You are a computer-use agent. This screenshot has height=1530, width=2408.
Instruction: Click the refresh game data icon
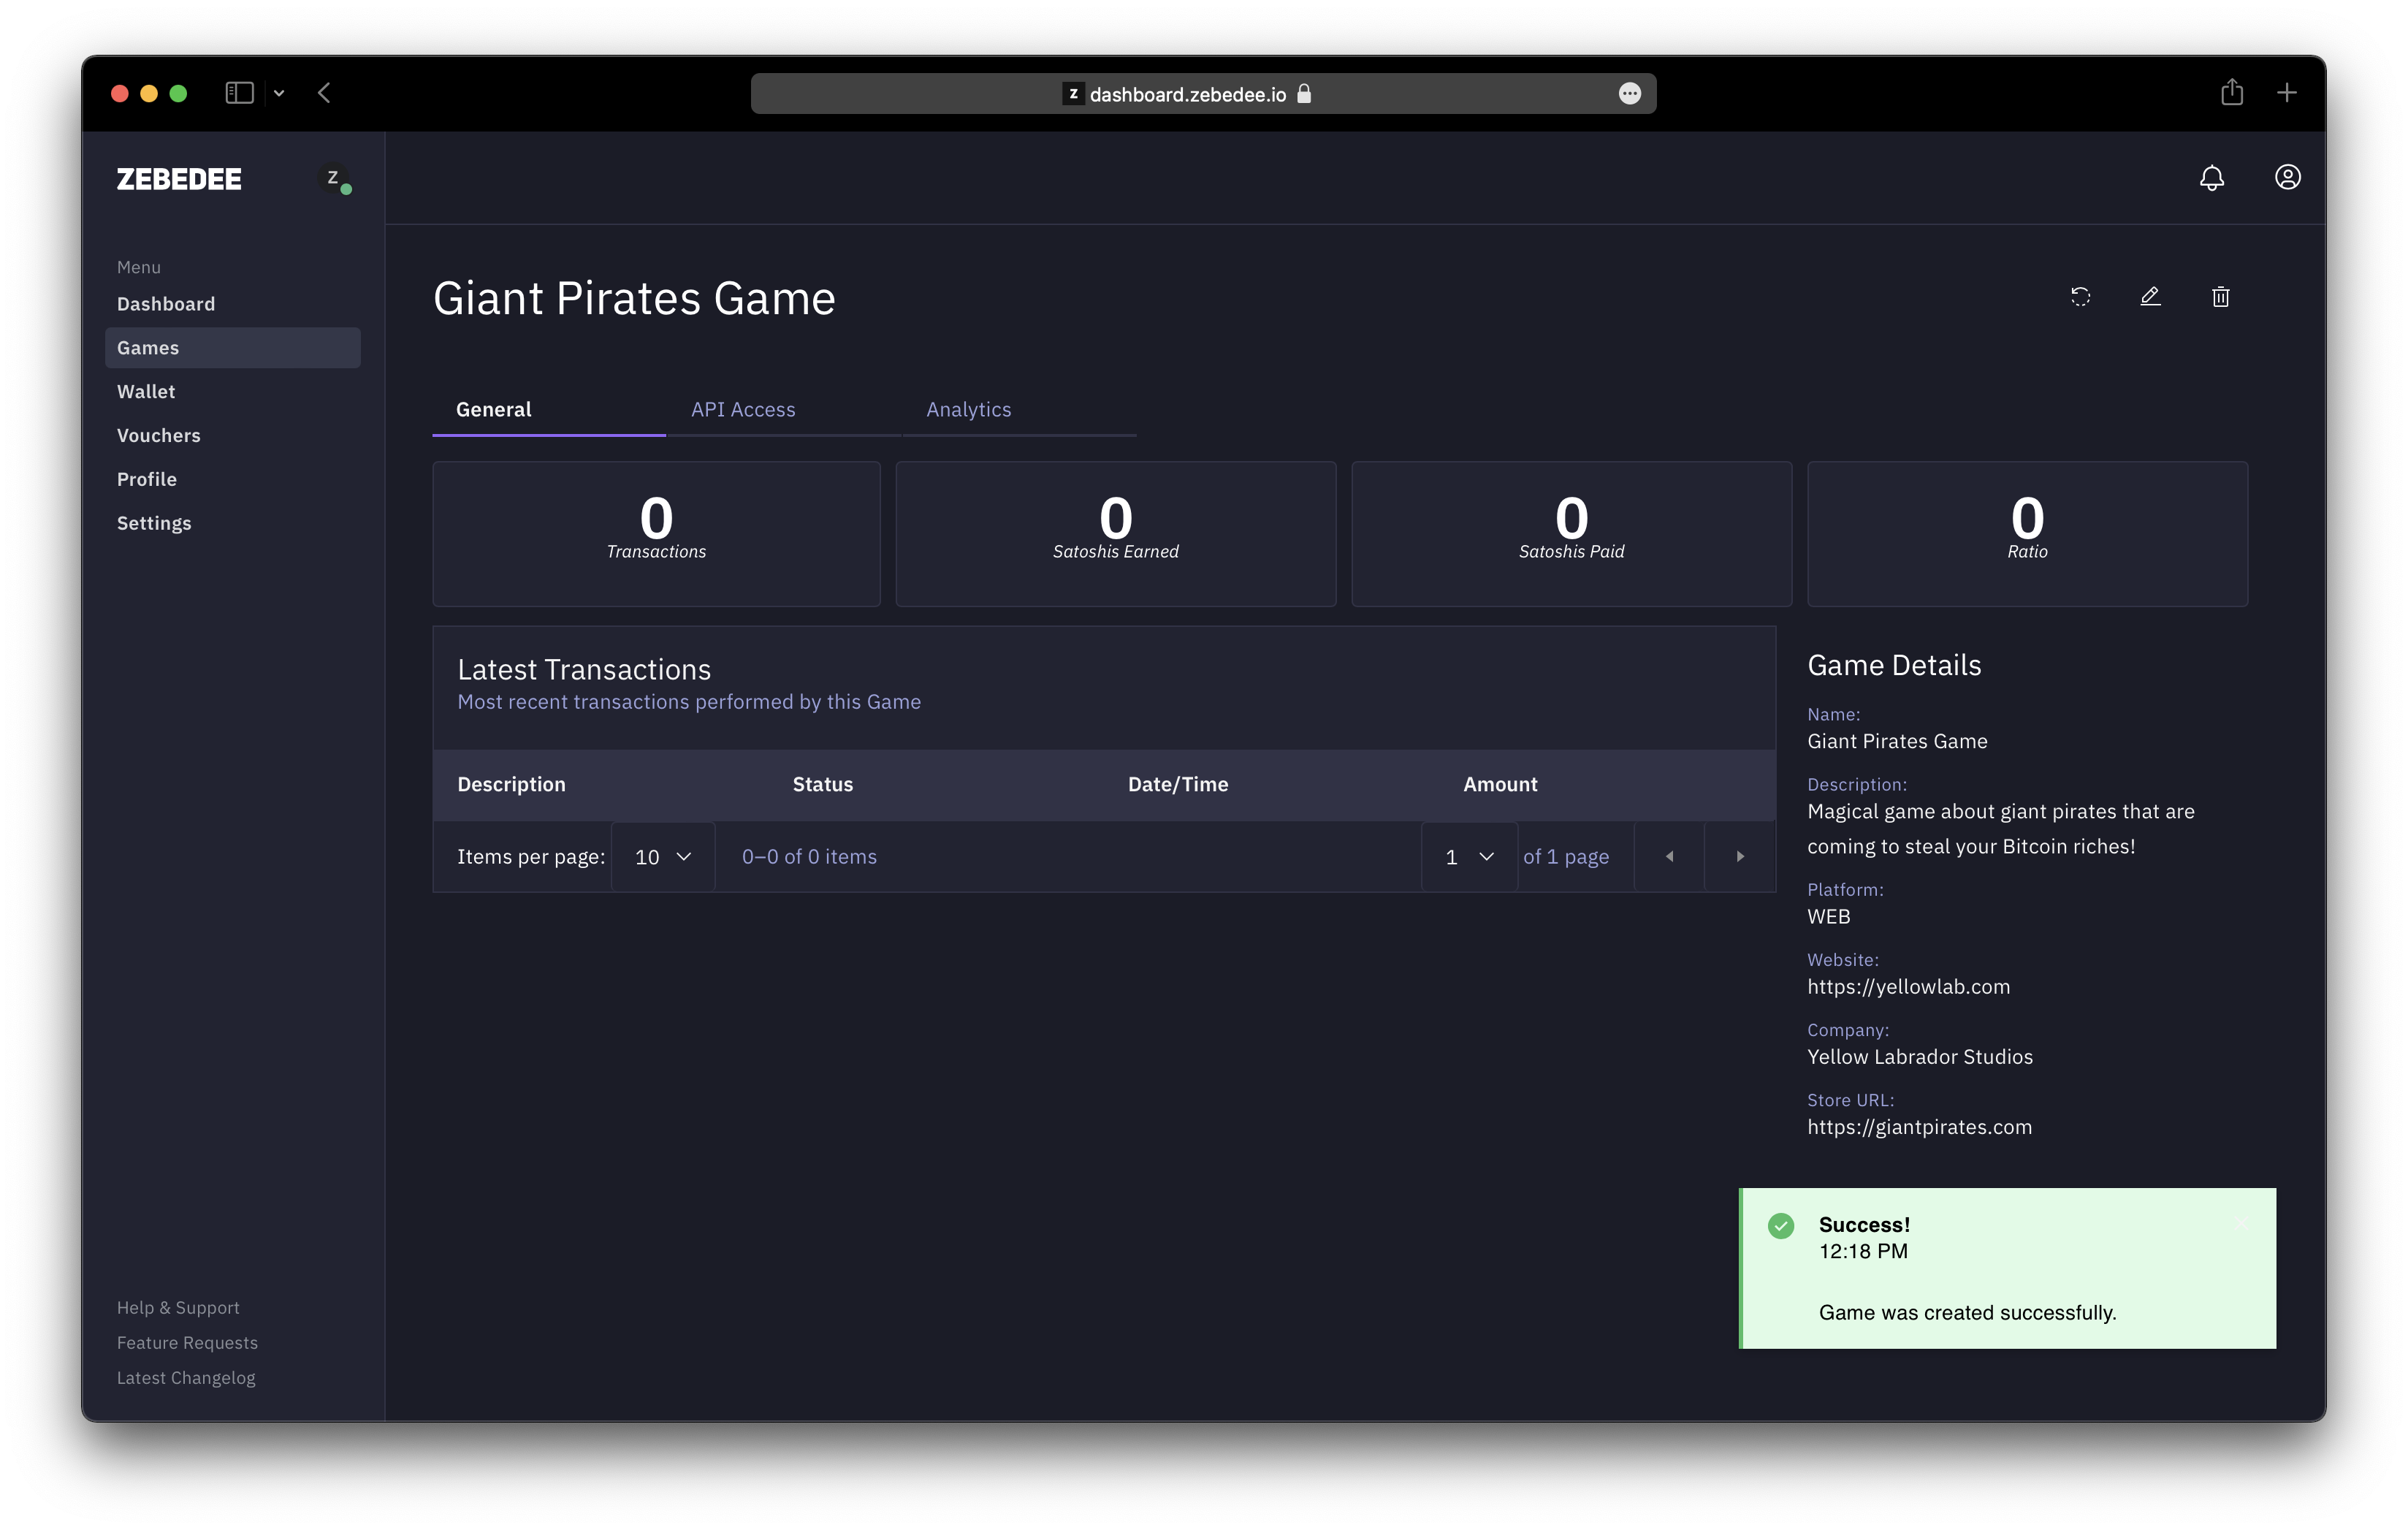2080,296
